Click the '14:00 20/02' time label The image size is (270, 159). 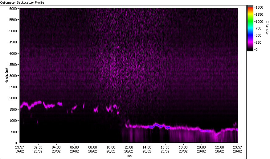(147, 149)
